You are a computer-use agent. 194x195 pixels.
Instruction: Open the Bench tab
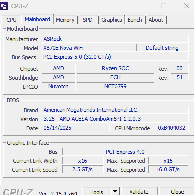tap(135, 20)
